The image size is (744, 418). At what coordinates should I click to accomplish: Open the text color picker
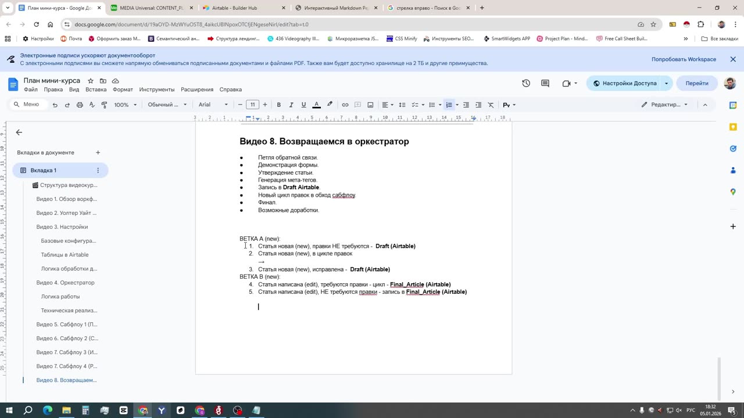316,105
